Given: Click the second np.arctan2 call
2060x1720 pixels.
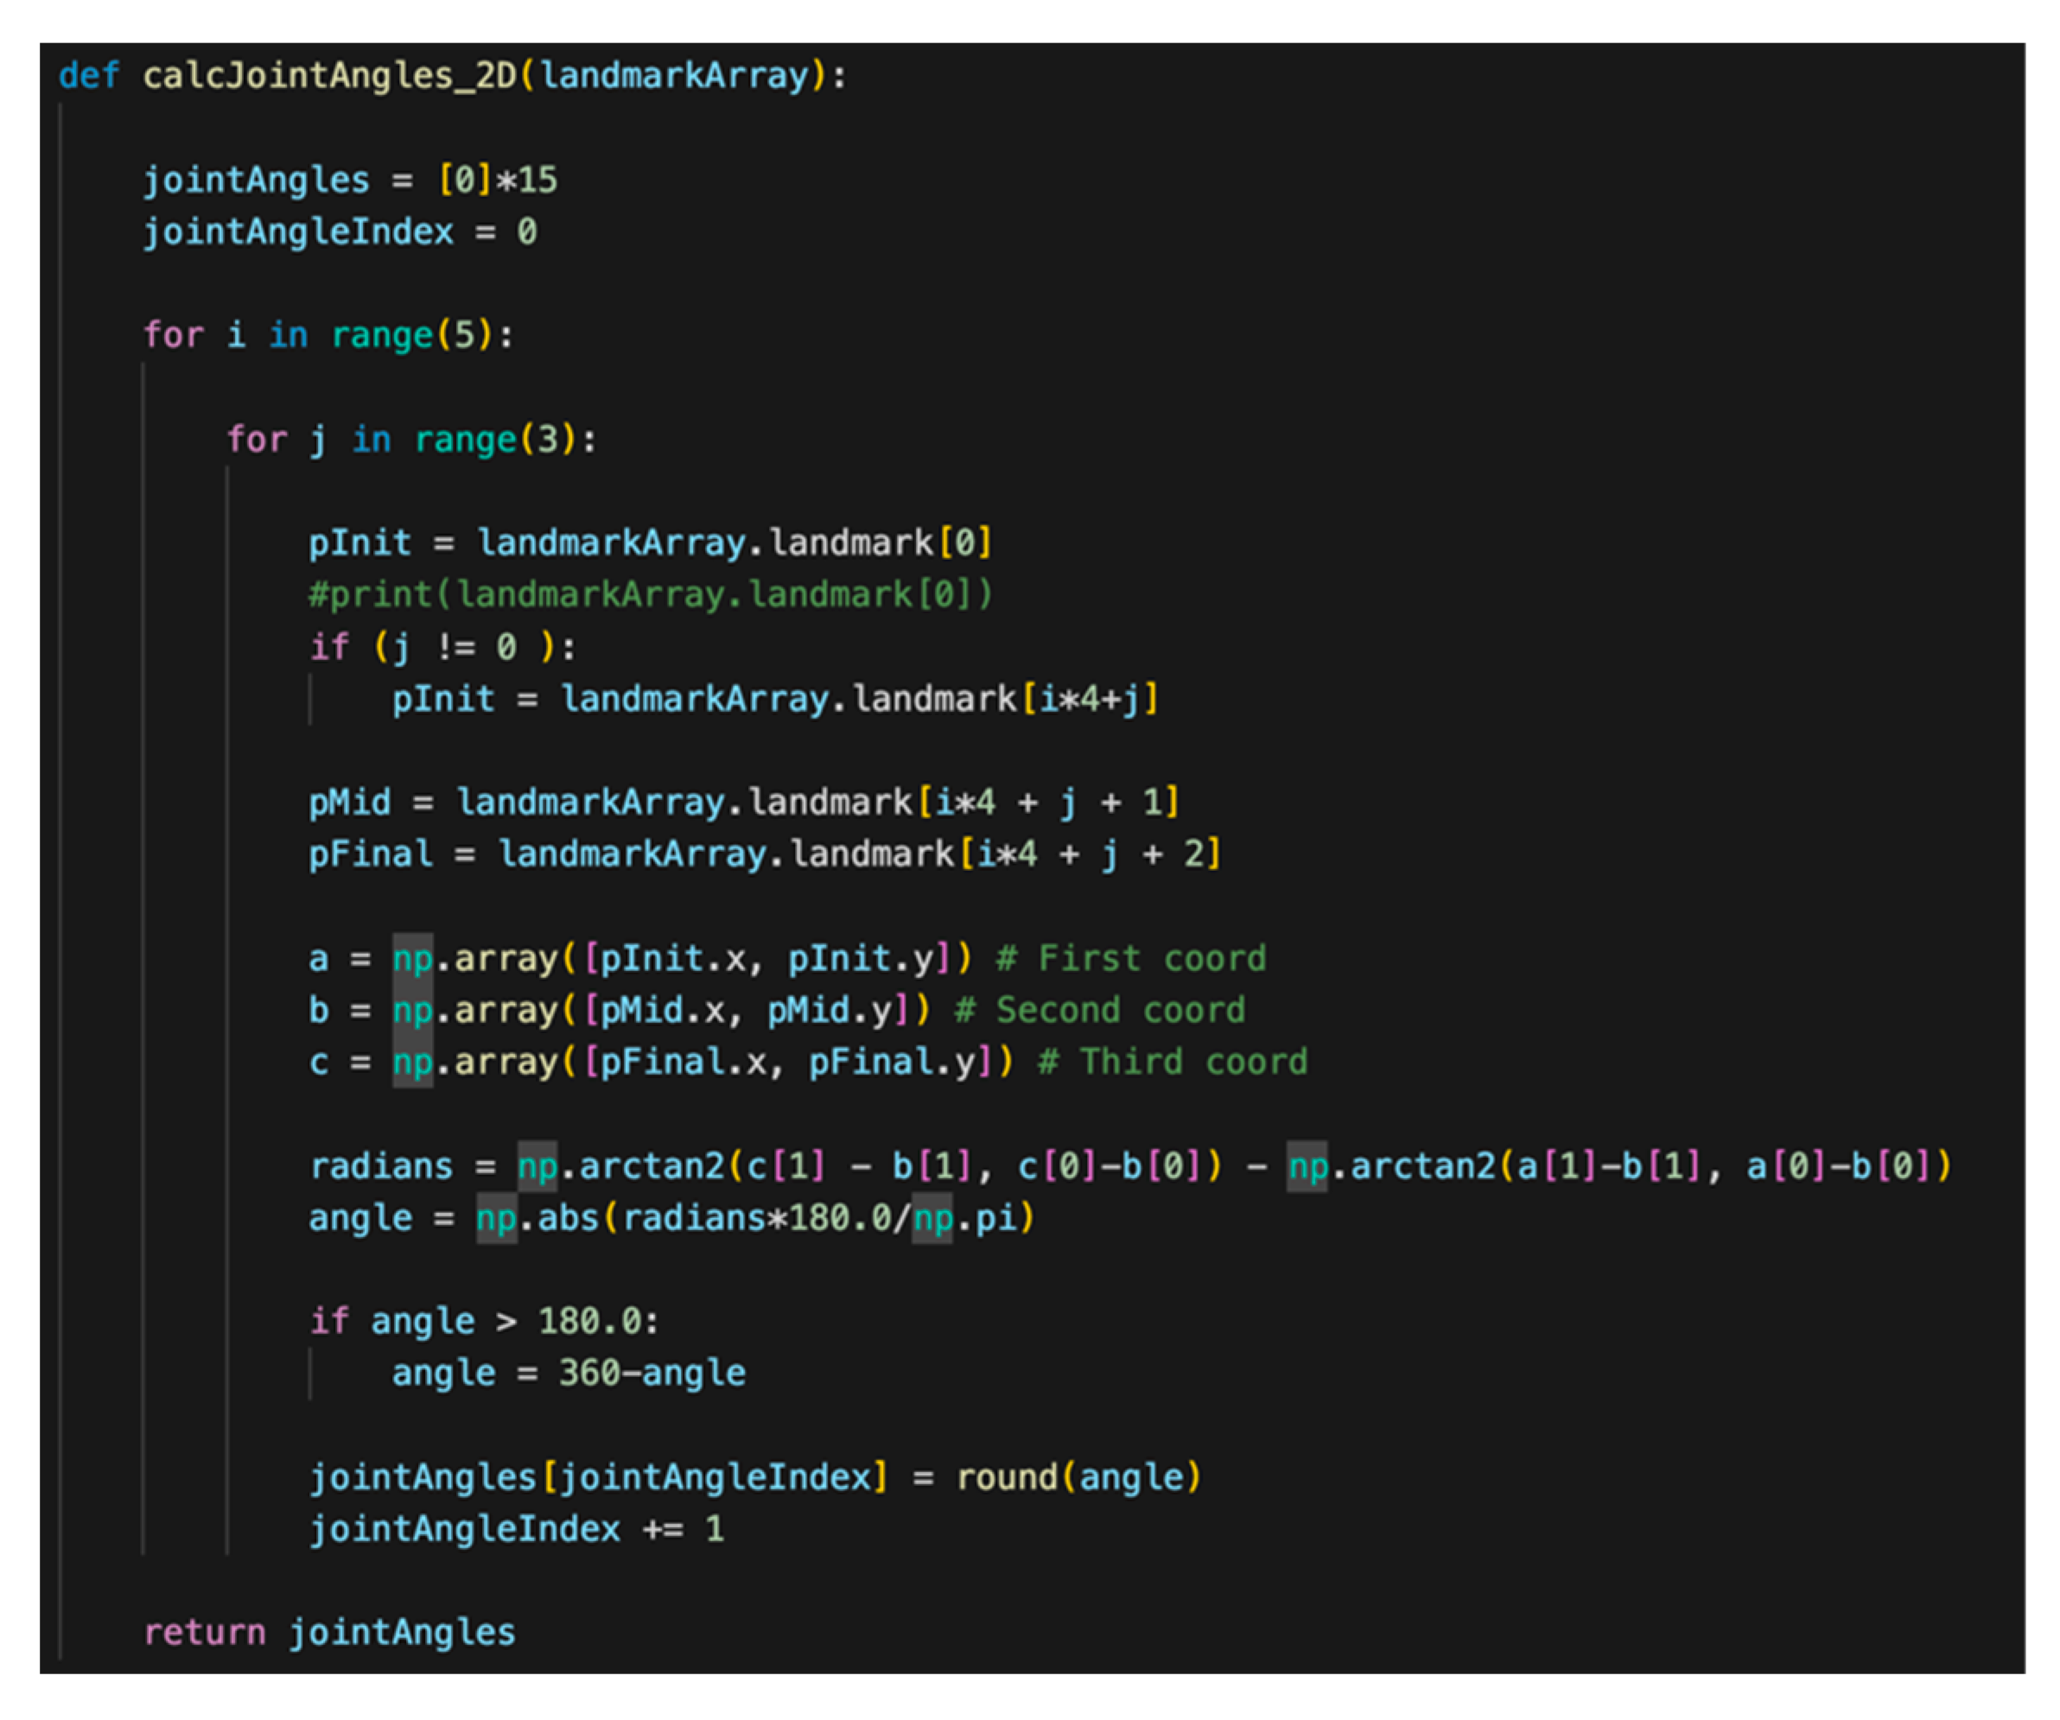Looking at the screenshot, I should [x=1619, y=1166].
